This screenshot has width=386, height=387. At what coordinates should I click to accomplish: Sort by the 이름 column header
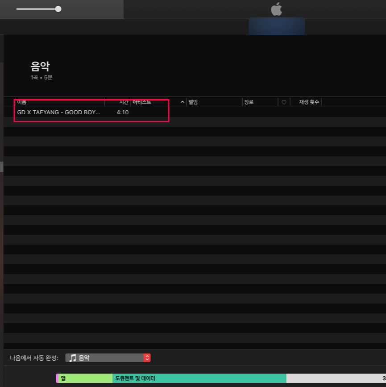tap(22, 102)
